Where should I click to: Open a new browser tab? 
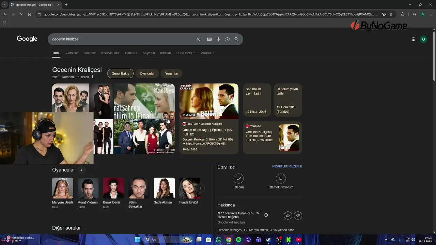pos(66,4)
